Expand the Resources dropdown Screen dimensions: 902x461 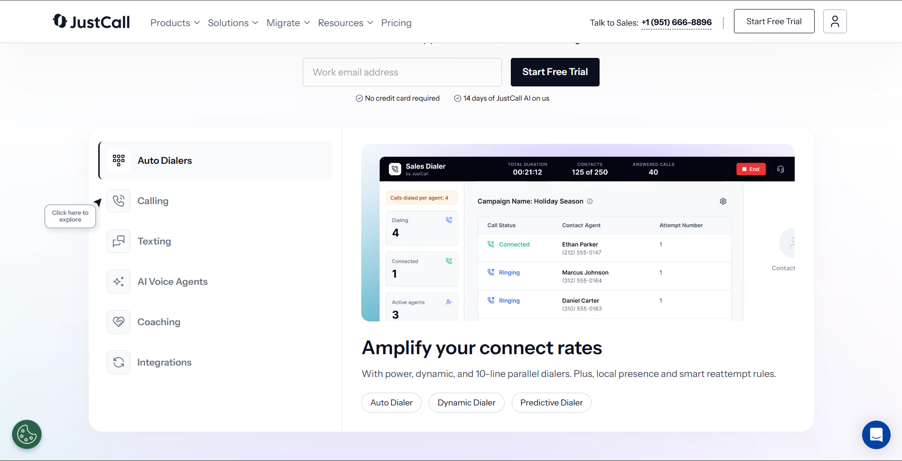point(346,23)
